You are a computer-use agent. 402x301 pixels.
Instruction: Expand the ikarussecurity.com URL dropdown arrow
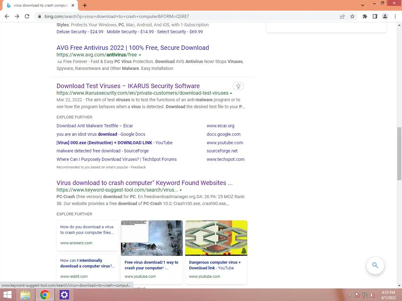[x=231, y=93]
